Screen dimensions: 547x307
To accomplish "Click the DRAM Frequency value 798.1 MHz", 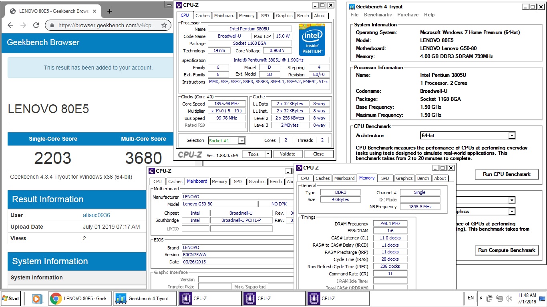I will 390,224.
